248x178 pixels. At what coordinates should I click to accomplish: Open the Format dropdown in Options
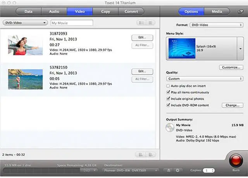[216, 25]
